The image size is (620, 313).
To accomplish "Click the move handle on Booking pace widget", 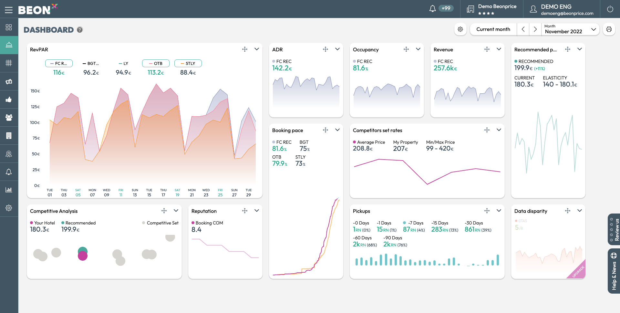I will pyautogui.click(x=325, y=130).
